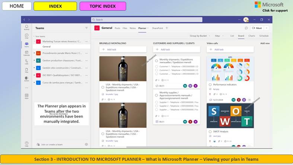
Task: Check the Supplier 2 checklist item
Action: 157,106
